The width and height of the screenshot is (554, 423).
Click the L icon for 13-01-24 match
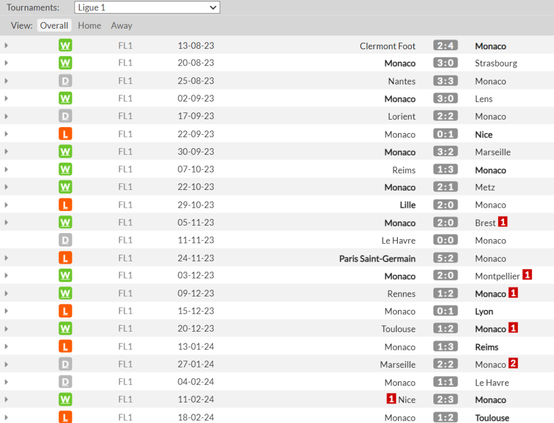pos(65,346)
